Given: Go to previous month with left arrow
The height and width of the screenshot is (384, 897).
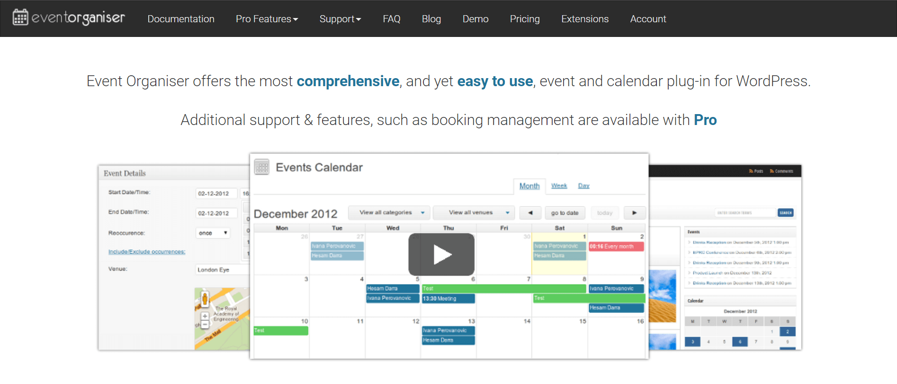Looking at the screenshot, I should (530, 213).
